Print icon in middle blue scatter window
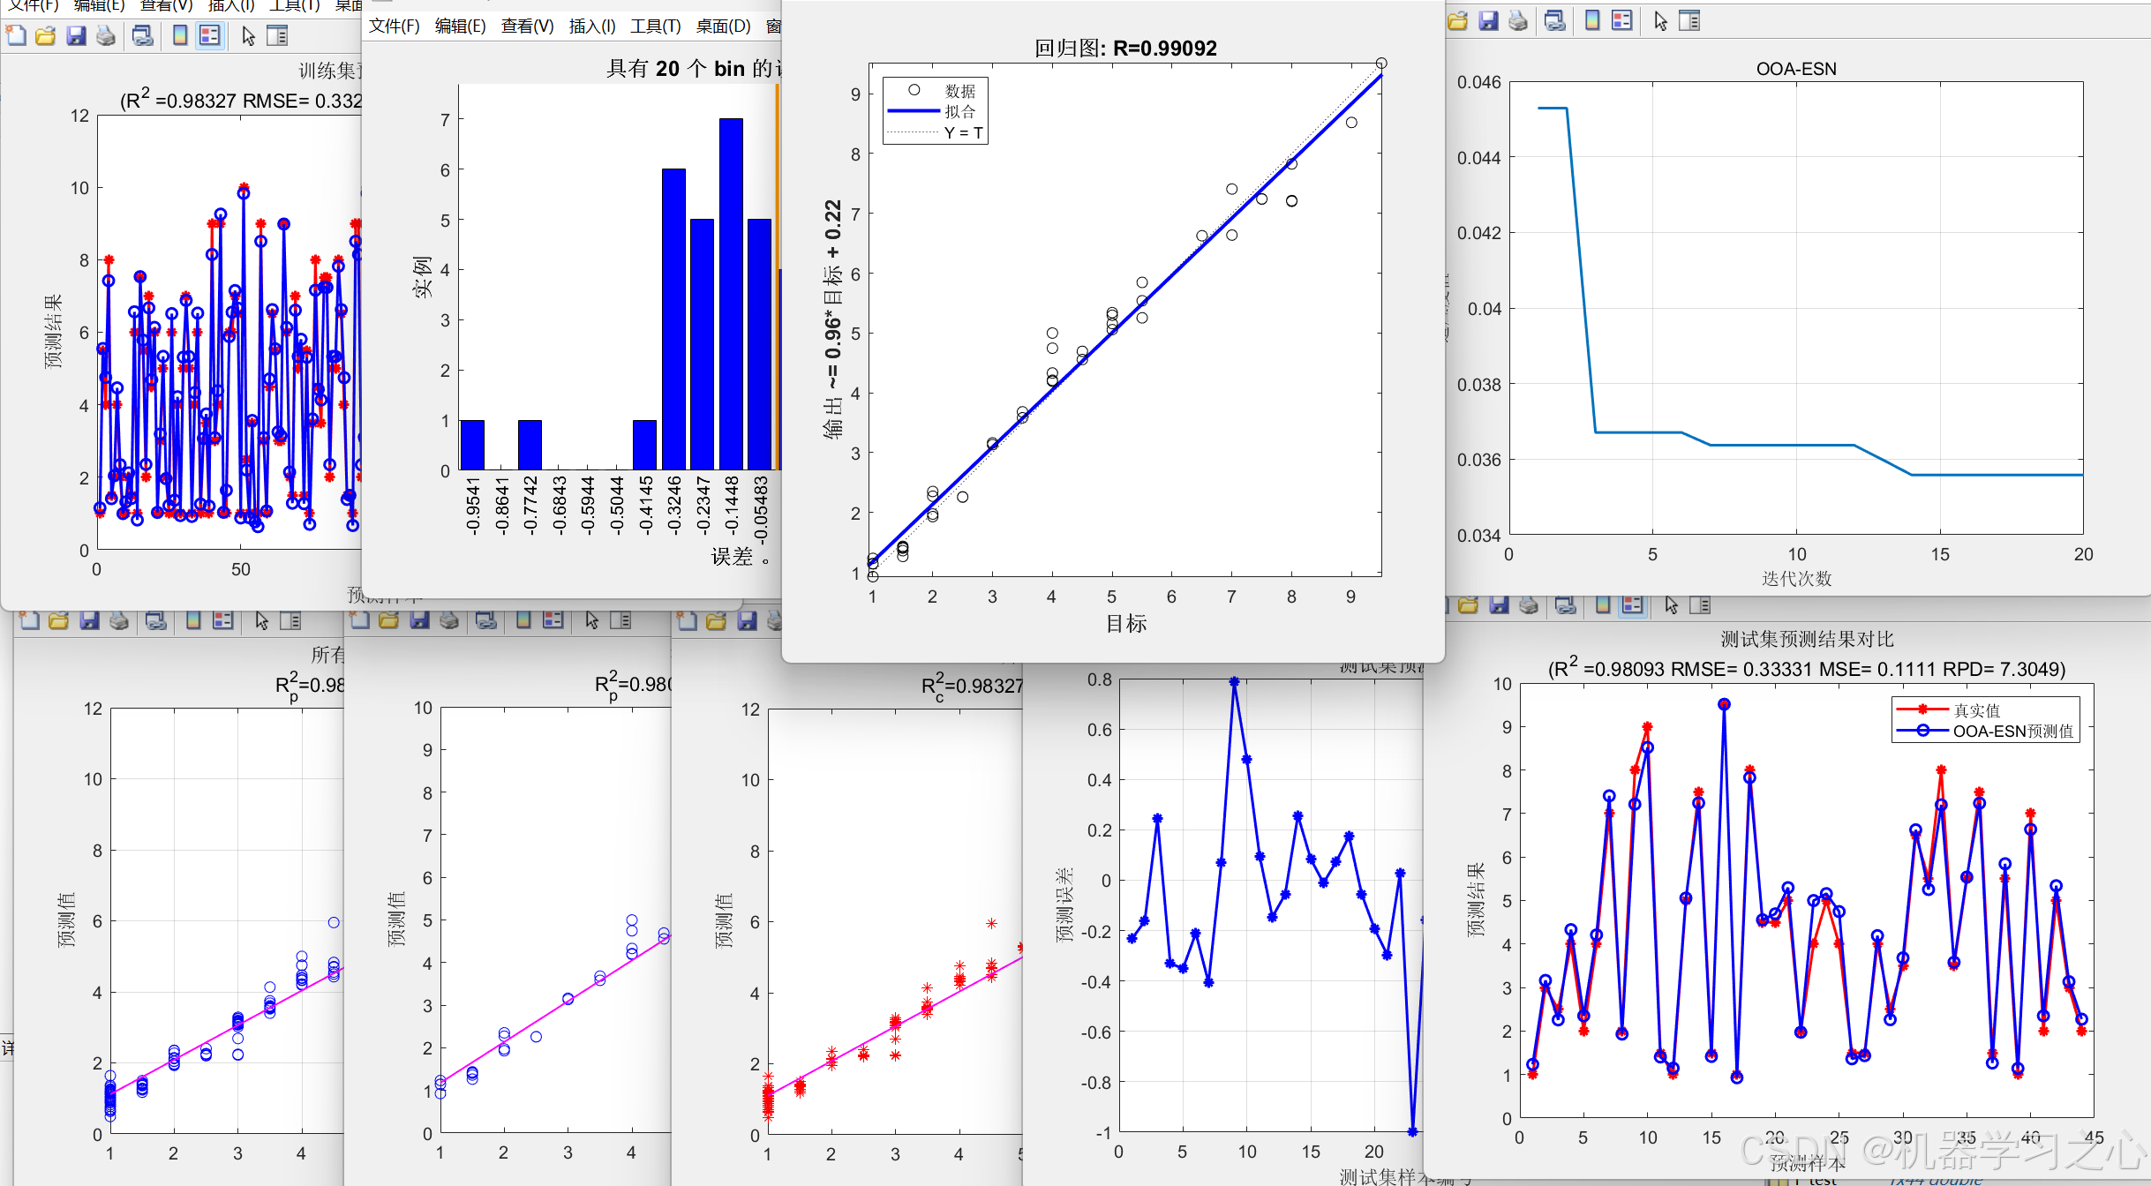 [449, 620]
